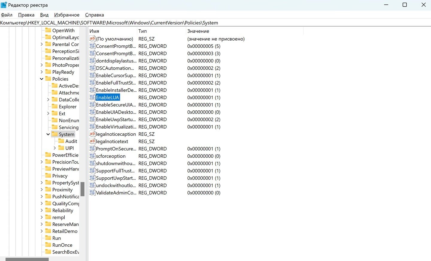The image size is (431, 261).
Task: Click the icon beside SupportUwpStart... value
Action: [x=92, y=178]
